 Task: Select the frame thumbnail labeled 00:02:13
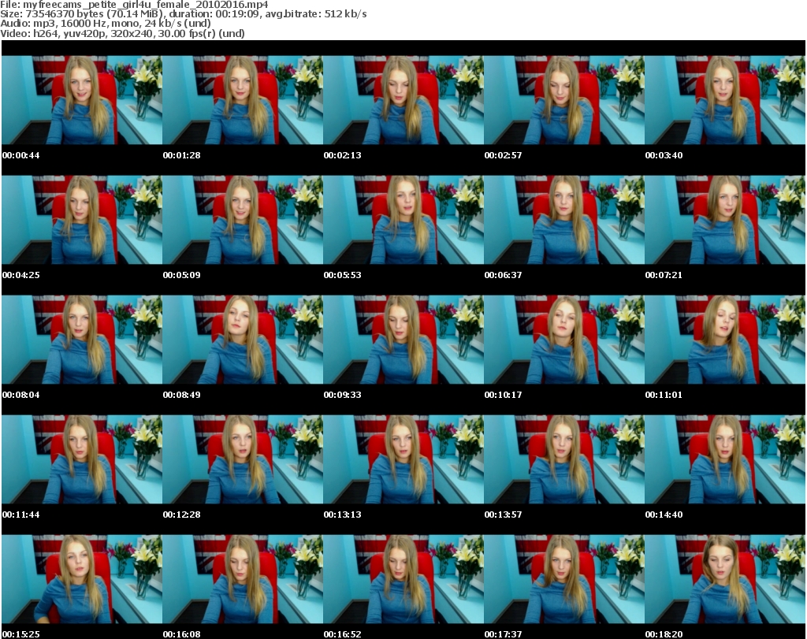click(403, 100)
